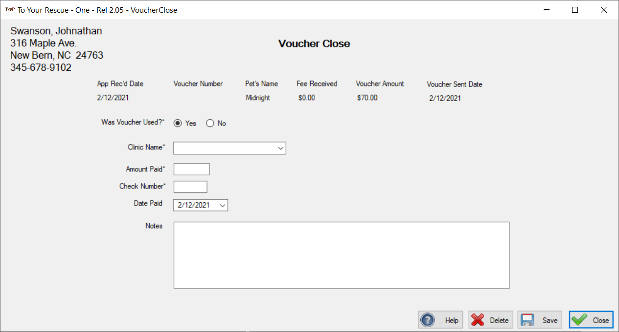Maximize the VoucherClose window
The height and width of the screenshot is (332, 619).
click(575, 10)
